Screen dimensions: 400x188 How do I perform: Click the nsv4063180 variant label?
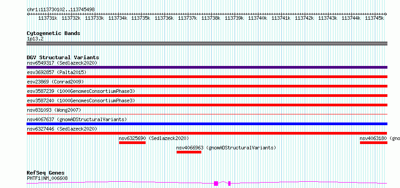coord(380,138)
